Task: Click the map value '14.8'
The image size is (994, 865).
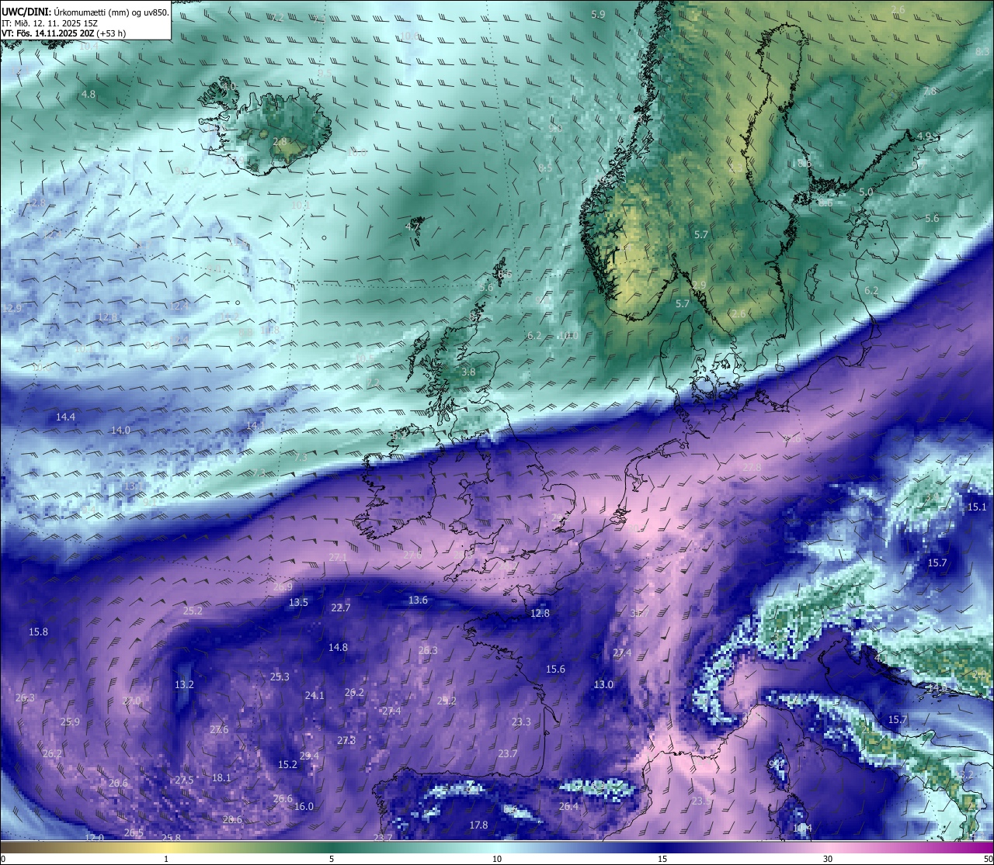Action: (x=338, y=647)
